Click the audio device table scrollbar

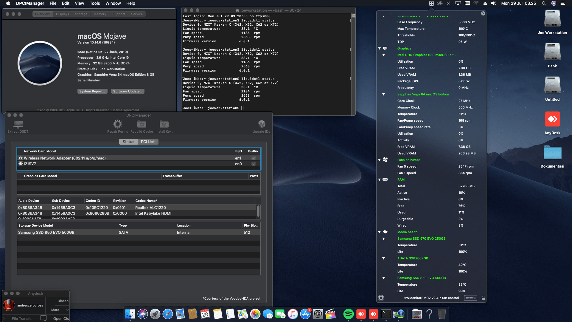[258, 211]
